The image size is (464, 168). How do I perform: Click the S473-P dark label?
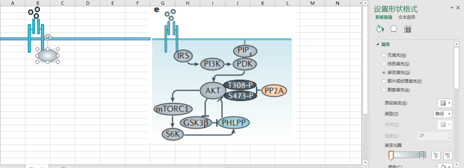click(240, 95)
